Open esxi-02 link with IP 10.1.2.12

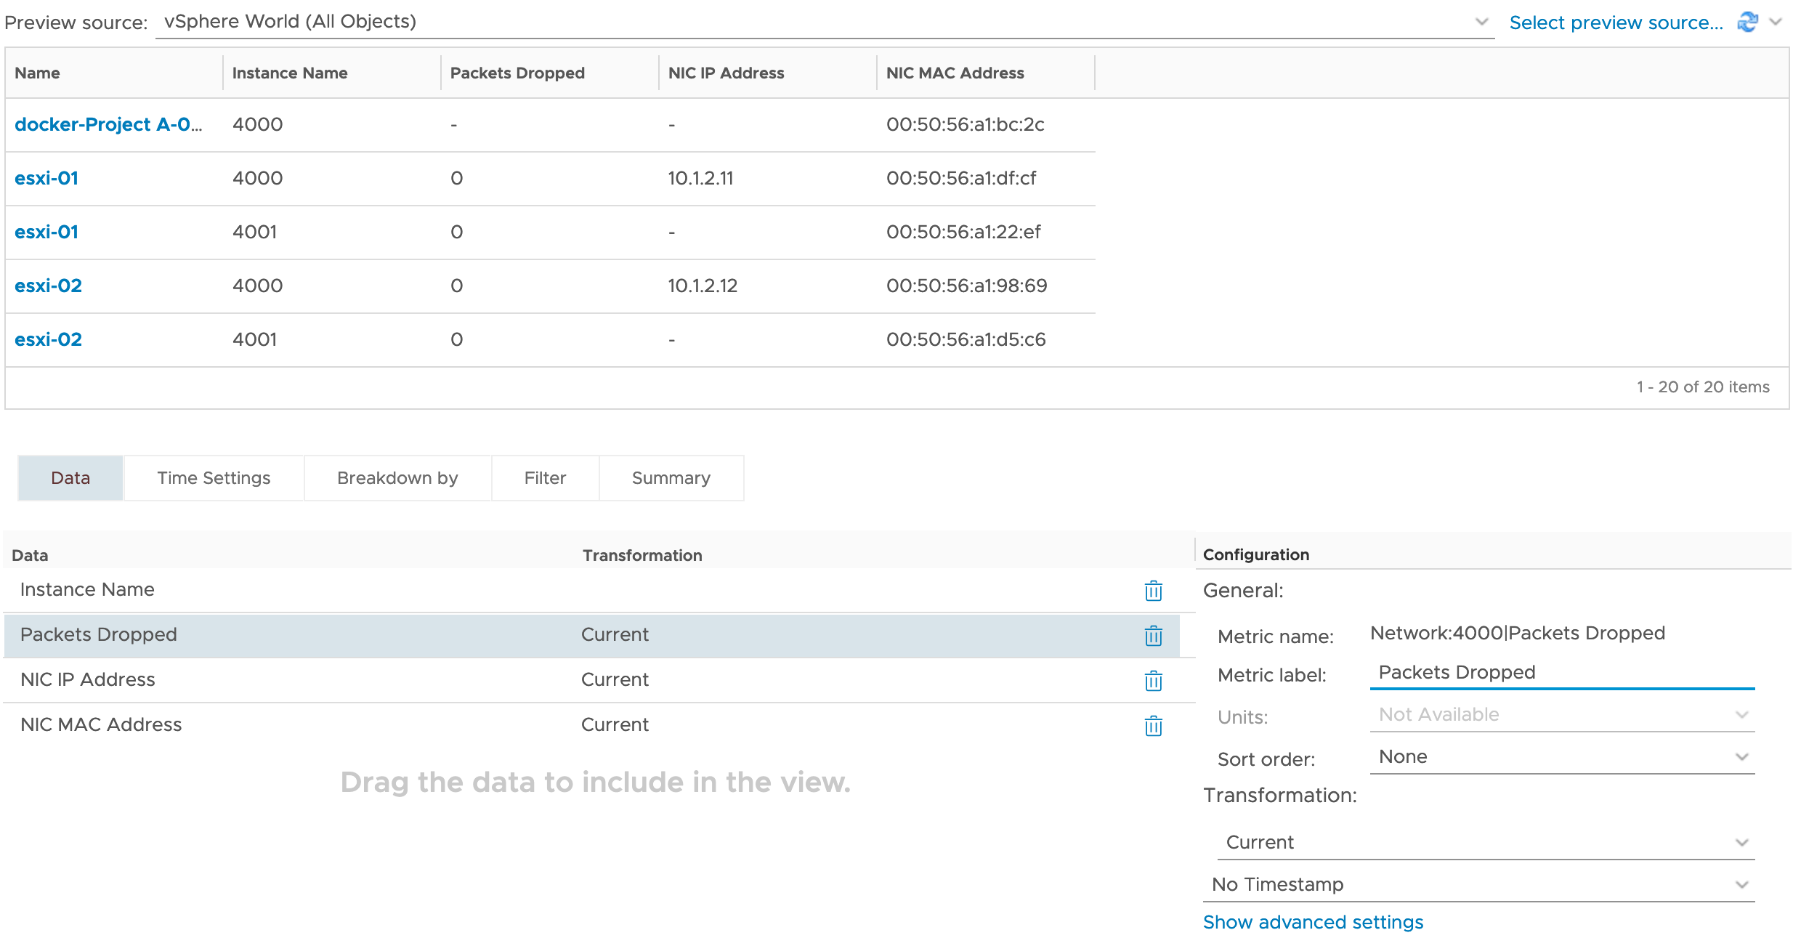click(x=48, y=286)
